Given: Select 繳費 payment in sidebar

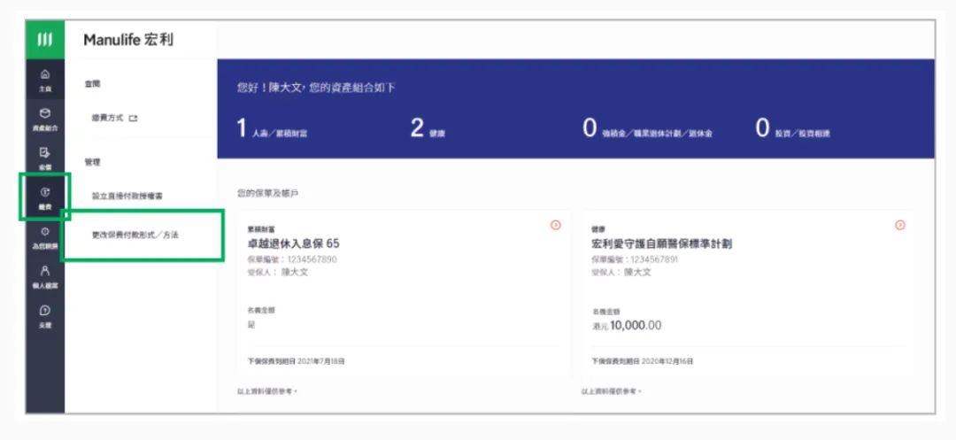Looking at the screenshot, I should [x=45, y=198].
